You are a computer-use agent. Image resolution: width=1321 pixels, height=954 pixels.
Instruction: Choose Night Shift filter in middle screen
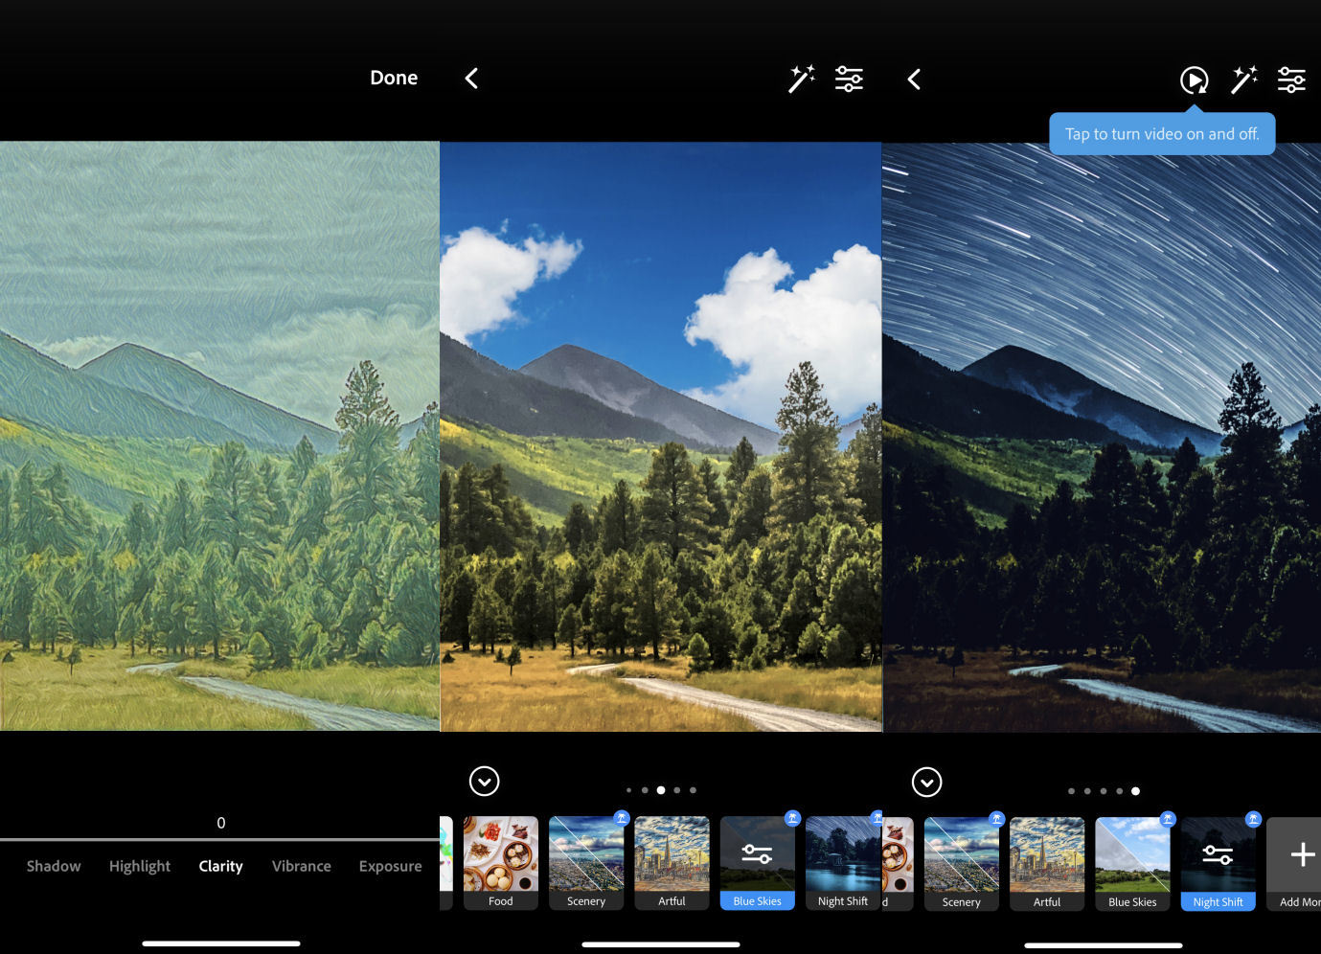tap(843, 862)
